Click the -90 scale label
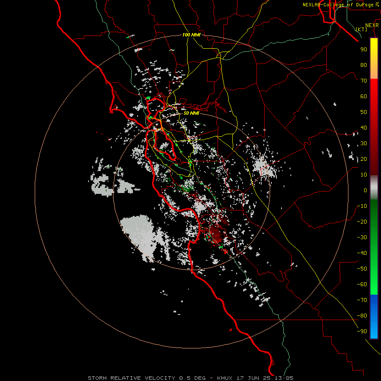 (362, 331)
